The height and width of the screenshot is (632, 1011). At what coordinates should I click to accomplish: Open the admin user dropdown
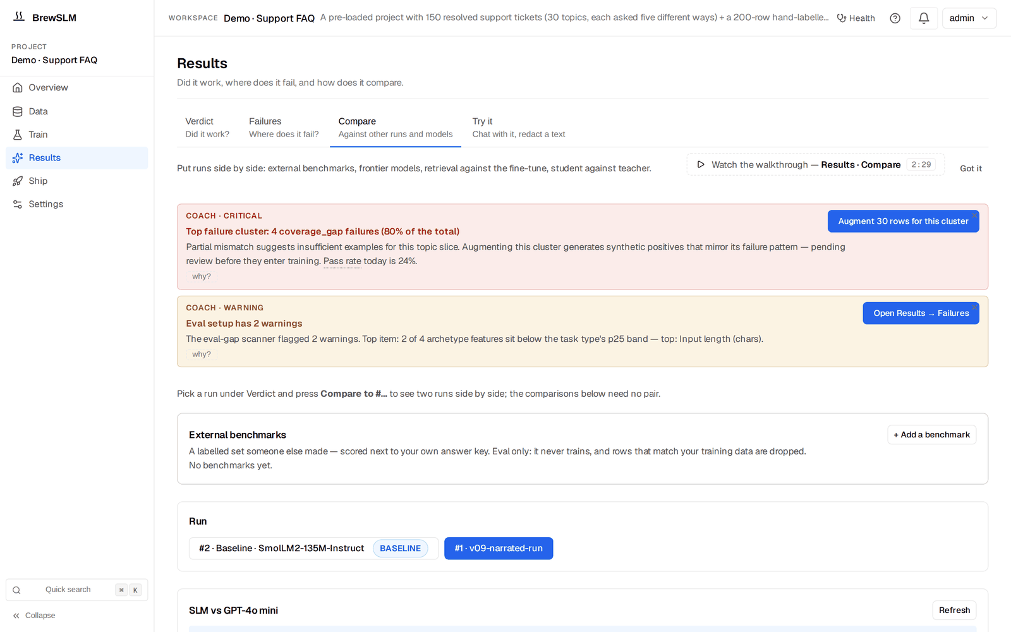click(969, 18)
